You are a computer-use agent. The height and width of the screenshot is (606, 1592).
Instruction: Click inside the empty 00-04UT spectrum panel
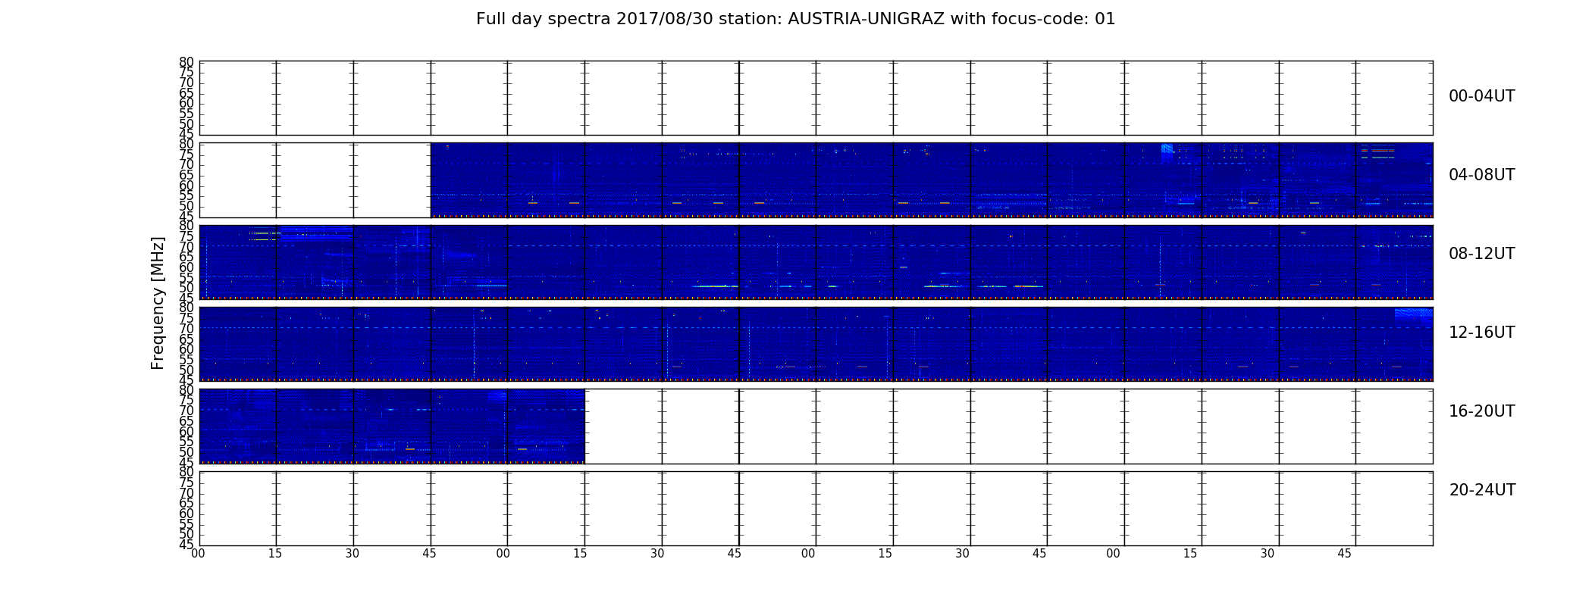tap(816, 98)
